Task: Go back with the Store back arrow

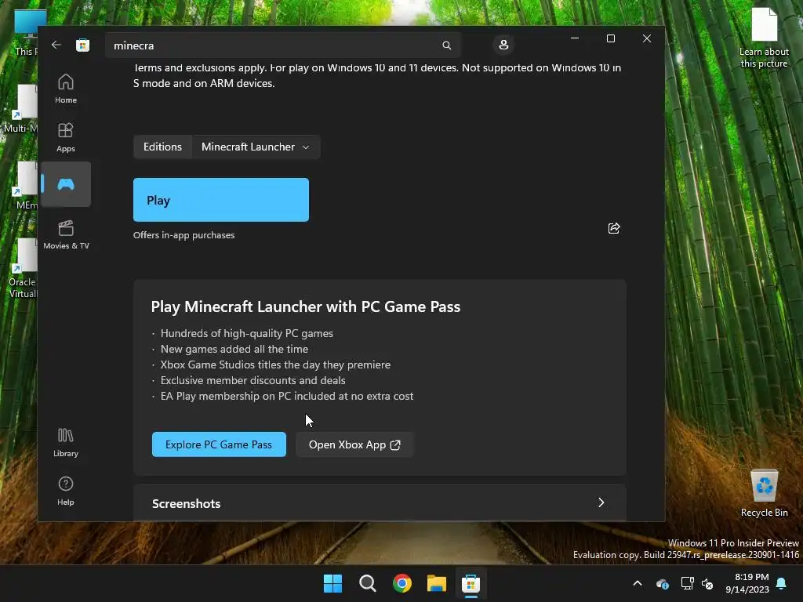Action: pyautogui.click(x=56, y=45)
